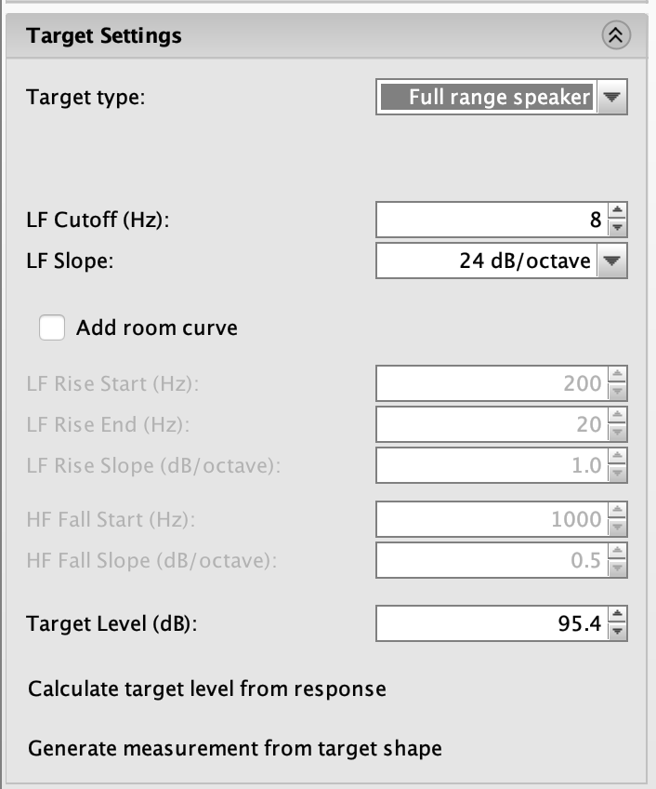This screenshot has width=656, height=789.
Task: Click the HF Fall Slope field
Action: (491, 561)
